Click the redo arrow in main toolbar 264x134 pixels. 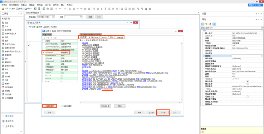(60, 9)
